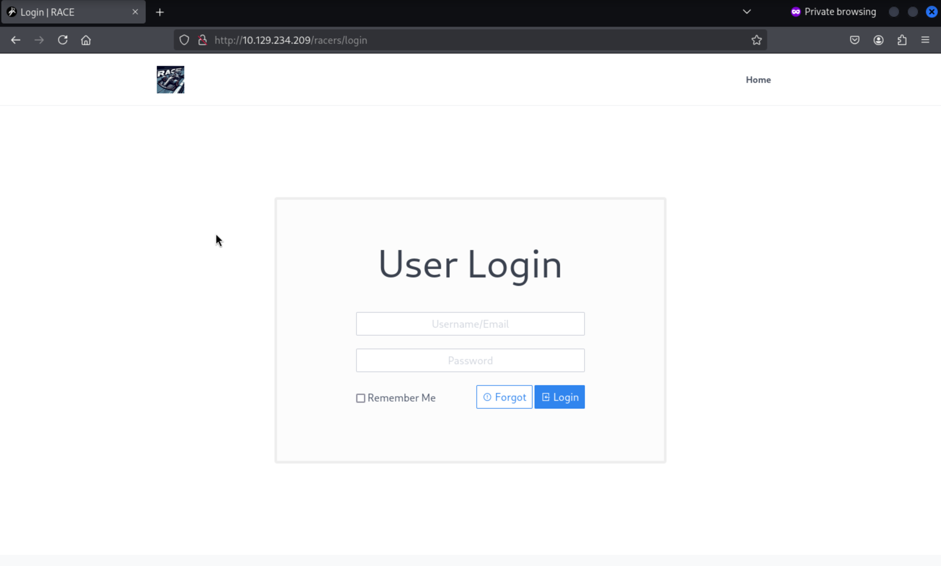
Task: Enable the Remember Me checkbox
Action: 360,398
